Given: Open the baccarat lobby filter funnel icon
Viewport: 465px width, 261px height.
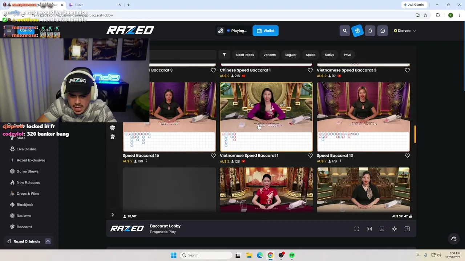Looking at the screenshot, I should pyautogui.click(x=224, y=55).
